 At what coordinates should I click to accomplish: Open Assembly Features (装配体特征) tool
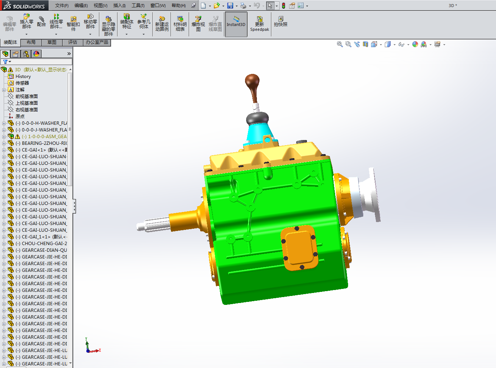coord(126,22)
